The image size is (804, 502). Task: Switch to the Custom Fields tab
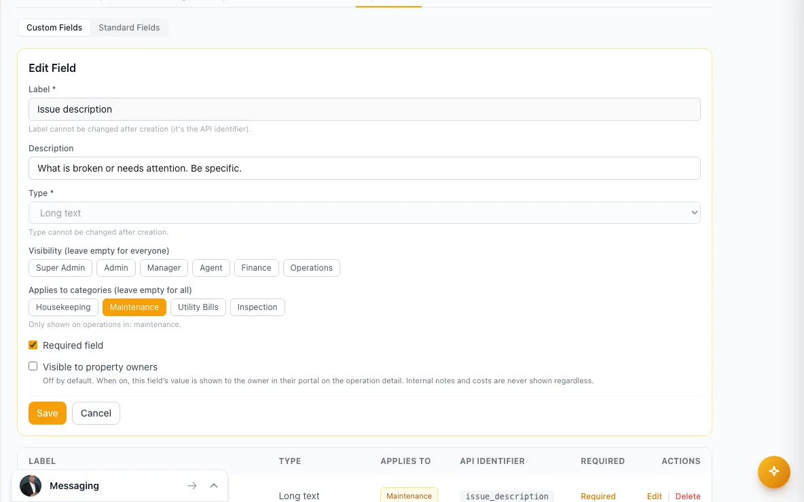pos(54,28)
